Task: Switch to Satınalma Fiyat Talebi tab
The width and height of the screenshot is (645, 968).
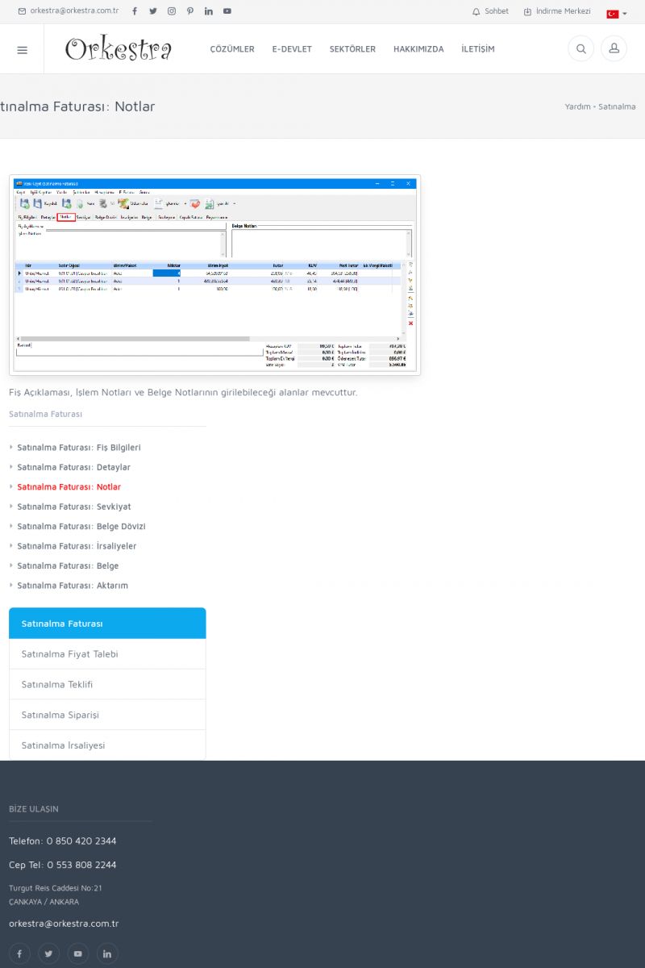Action: pyautogui.click(x=69, y=654)
